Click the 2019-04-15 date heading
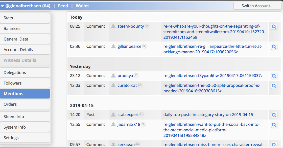 pos(82,105)
